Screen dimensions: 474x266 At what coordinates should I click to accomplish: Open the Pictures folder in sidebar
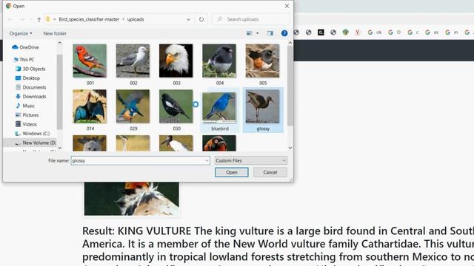tap(27, 115)
